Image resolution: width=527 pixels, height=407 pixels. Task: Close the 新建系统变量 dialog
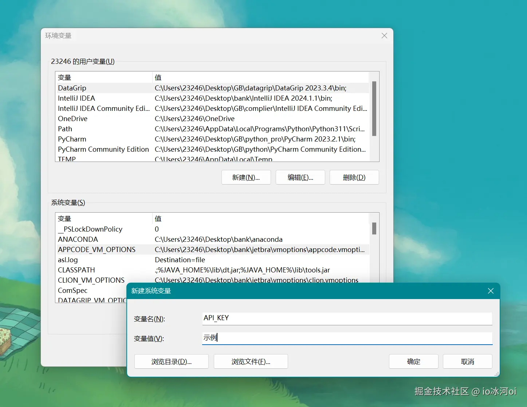[x=491, y=291]
